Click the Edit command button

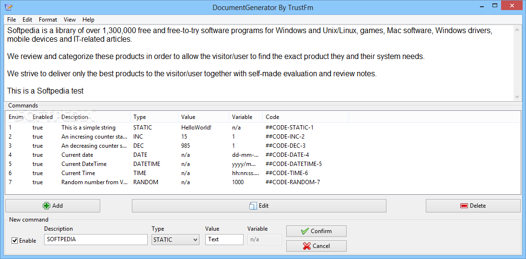[x=259, y=206]
